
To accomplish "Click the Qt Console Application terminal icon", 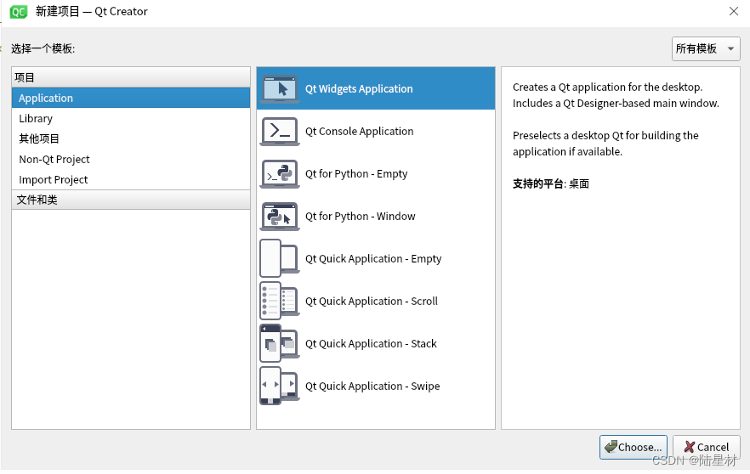I will 280,132.
